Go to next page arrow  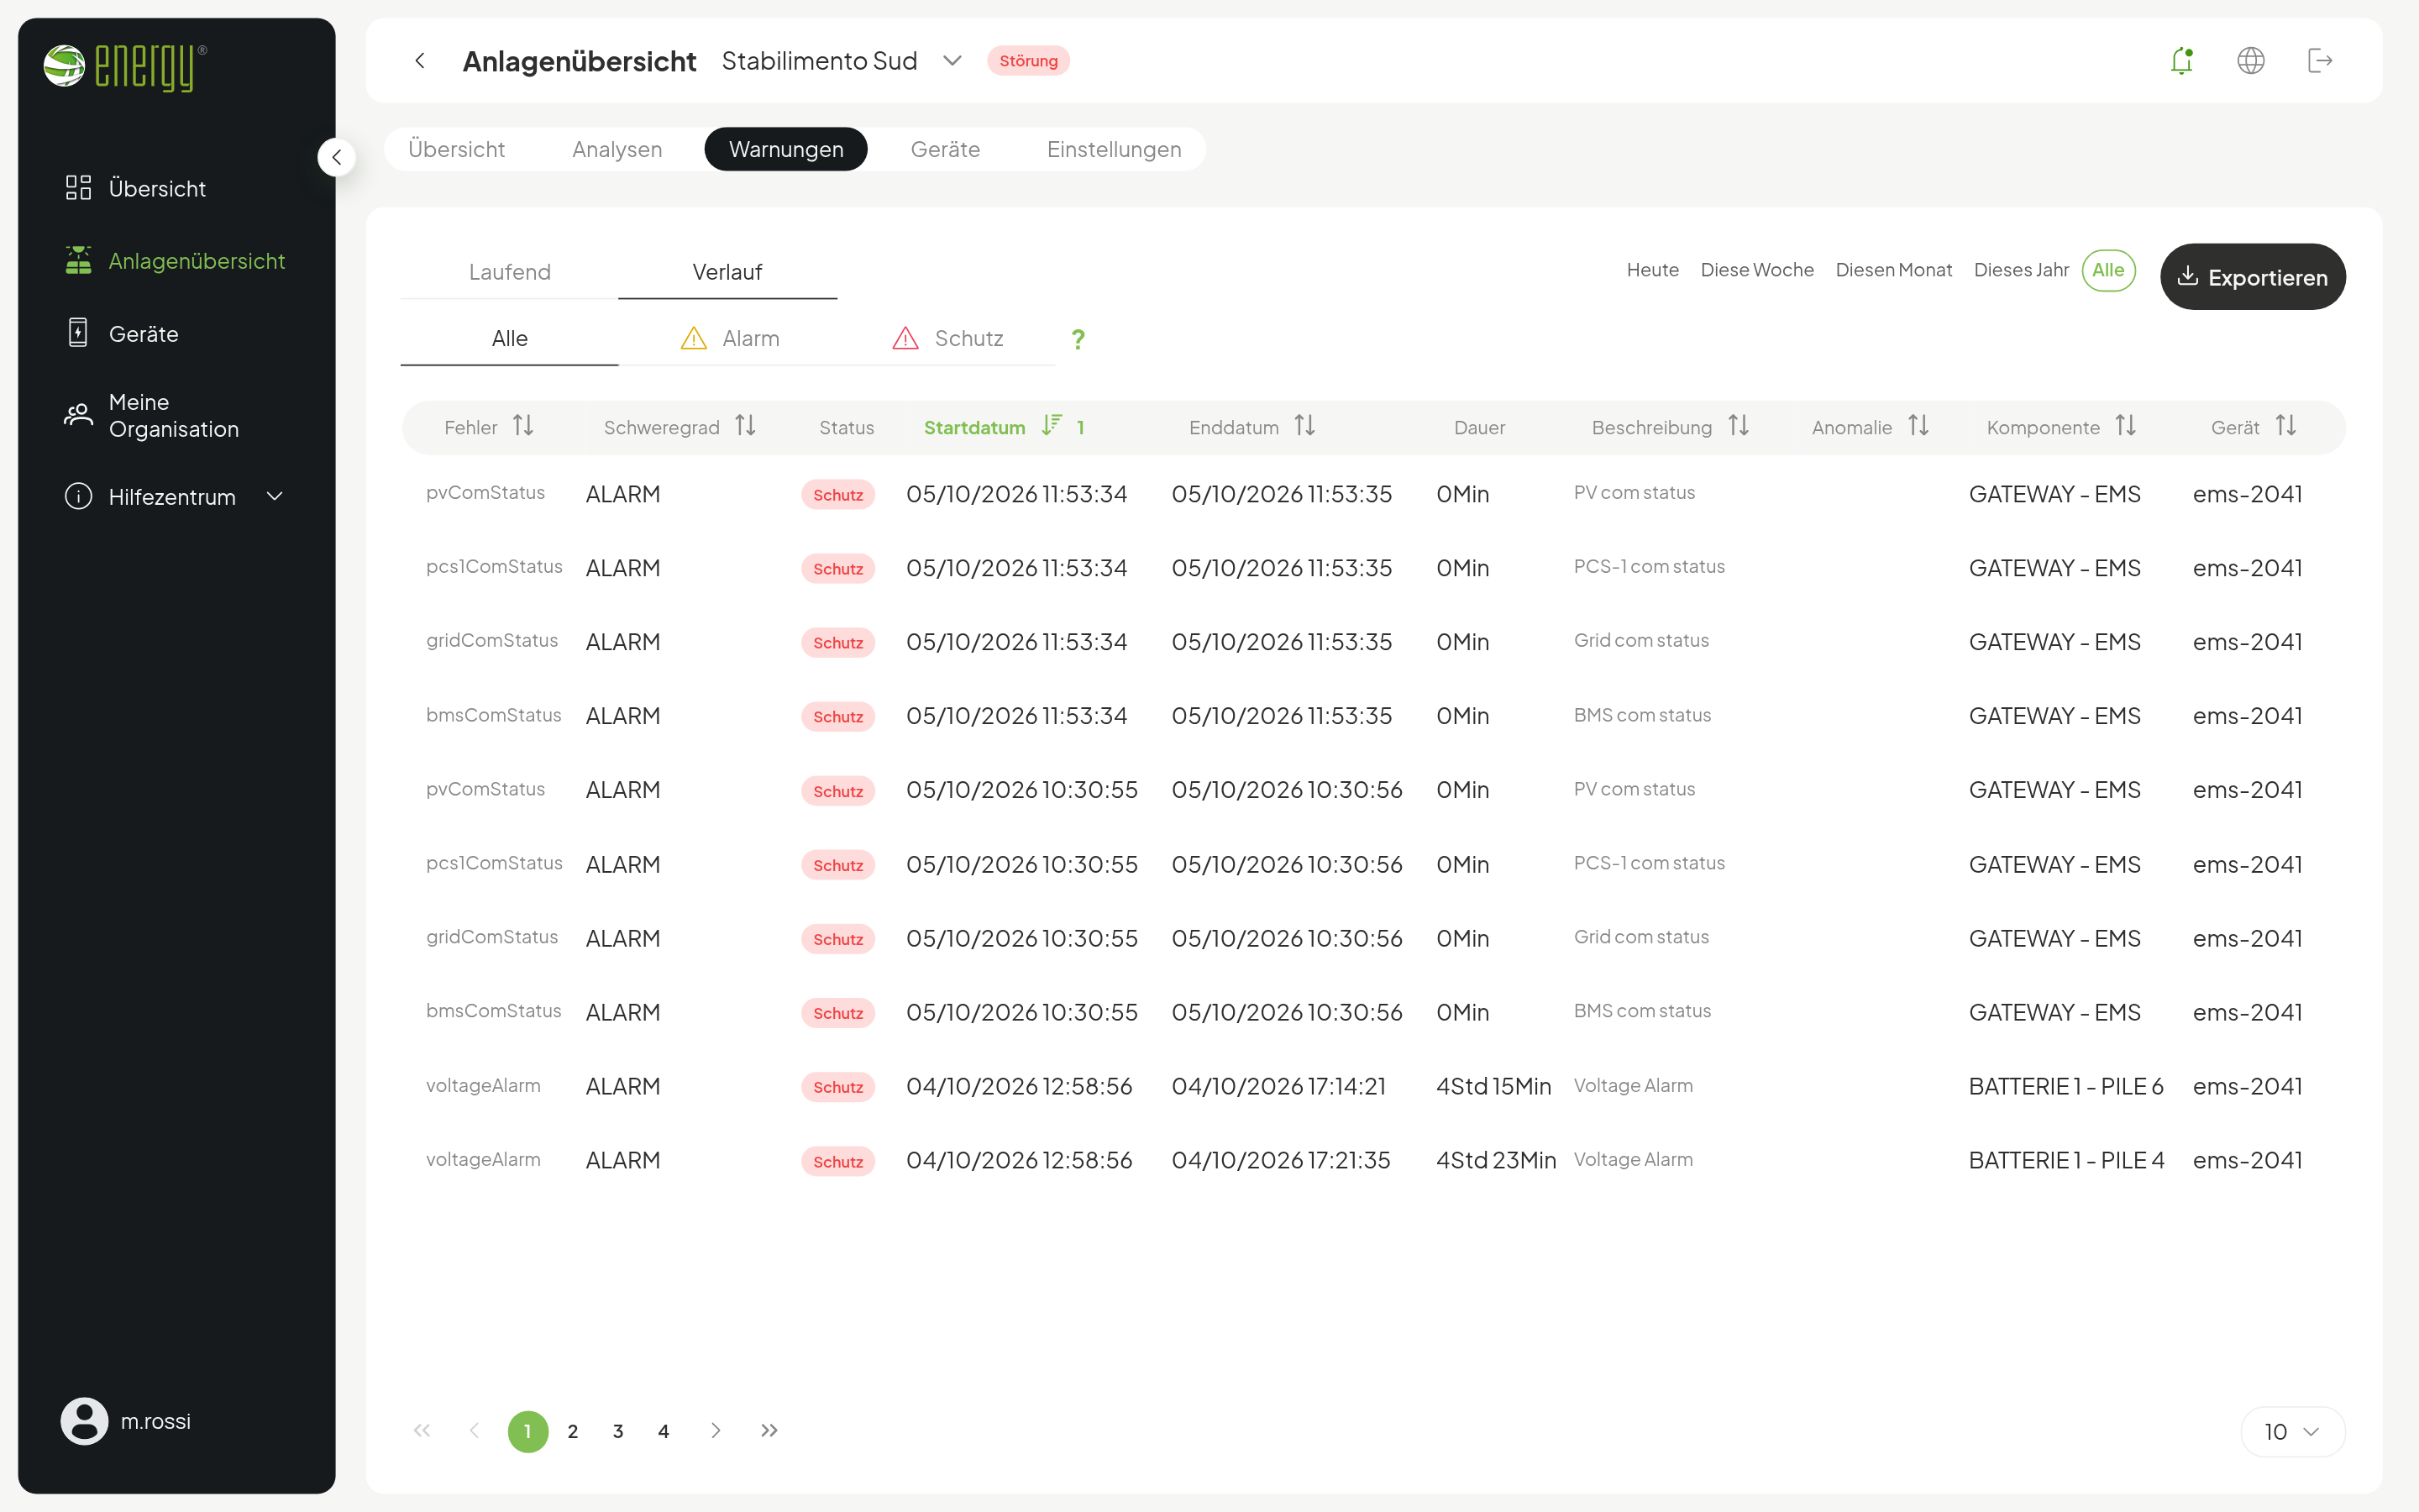pyautogui.click(x=716, y=1431)
